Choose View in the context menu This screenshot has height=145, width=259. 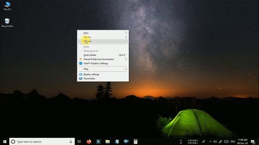coord(103,33)
